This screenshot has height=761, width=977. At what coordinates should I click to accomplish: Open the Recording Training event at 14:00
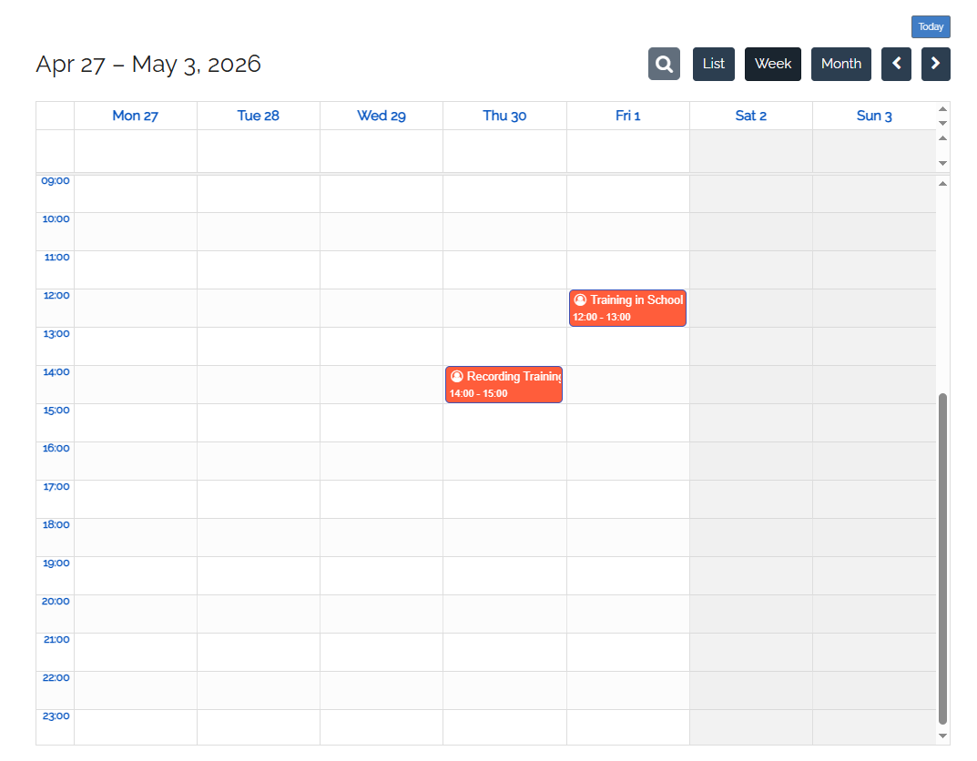coord(504,385)
